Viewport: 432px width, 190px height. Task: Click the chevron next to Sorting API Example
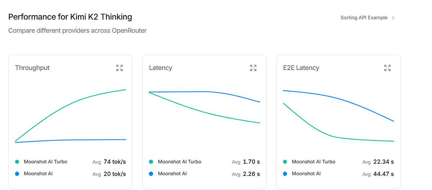[393, 18]
